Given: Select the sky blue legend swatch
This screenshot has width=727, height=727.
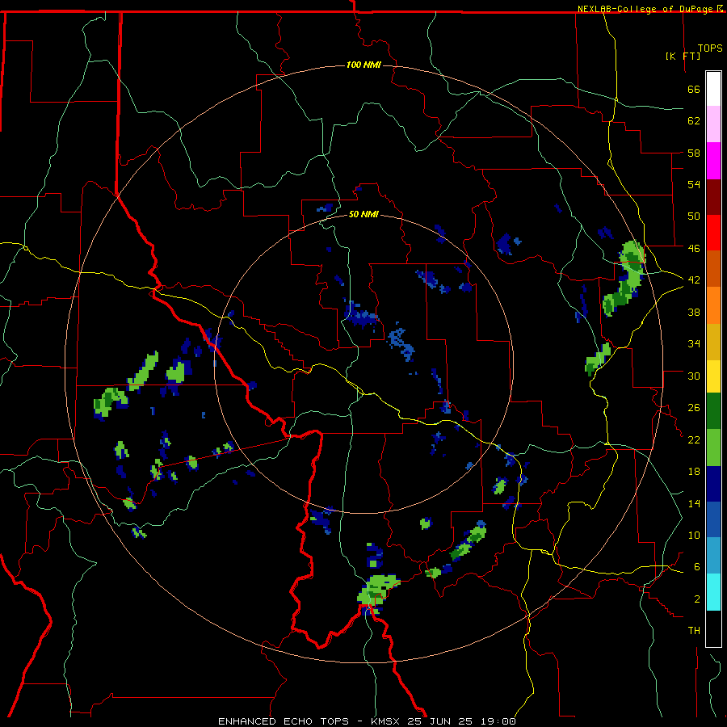Looking at the screenshot, I should pyautogui.click(x=713, y=556).
